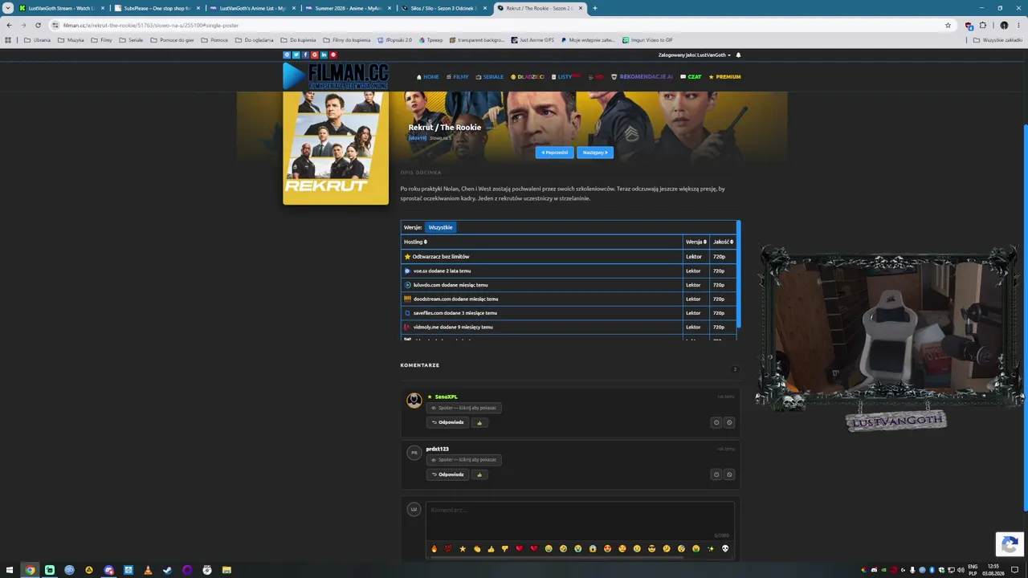Block prdxt123's comment using the ban icon

729,474
